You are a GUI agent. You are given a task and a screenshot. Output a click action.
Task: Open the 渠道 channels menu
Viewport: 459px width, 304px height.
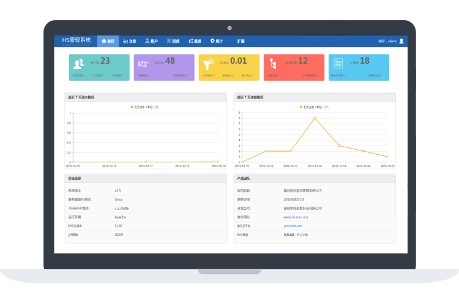click(195, 41)
